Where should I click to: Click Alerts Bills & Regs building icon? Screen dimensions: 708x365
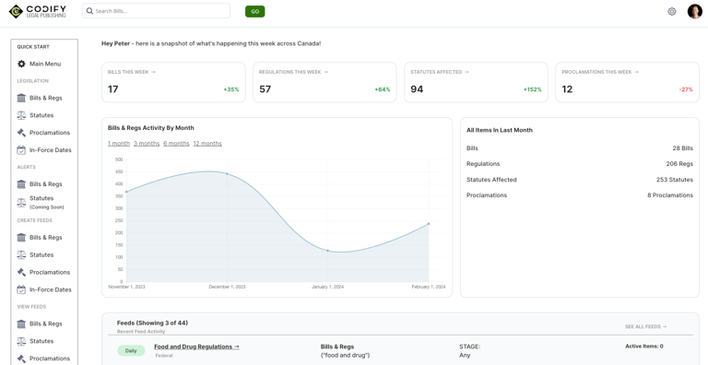click(x=21, y=183)
